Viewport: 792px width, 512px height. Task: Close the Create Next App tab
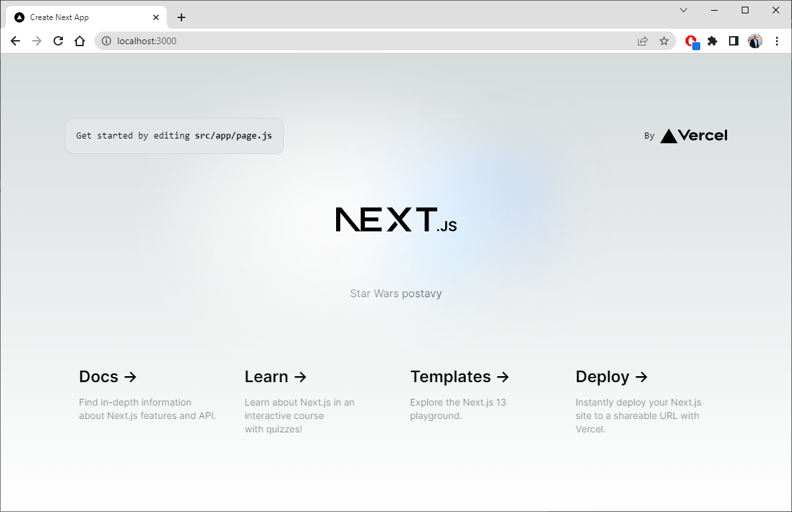point(156,17)
